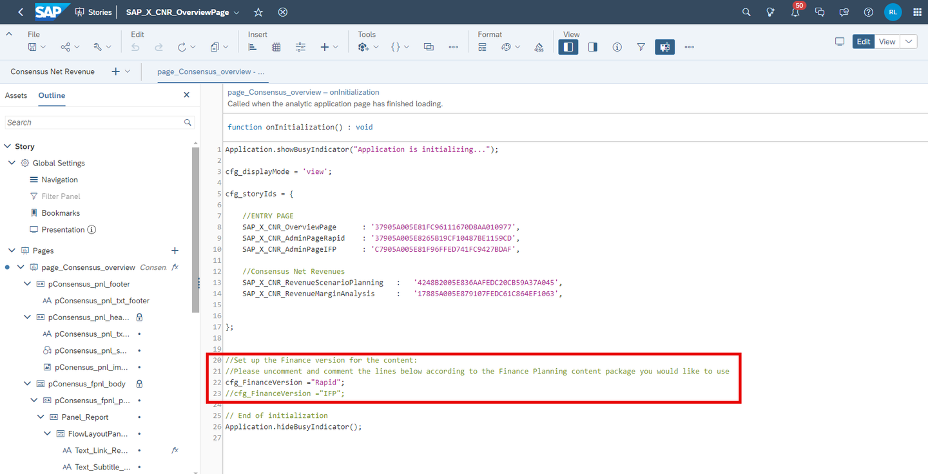Click the Undo arrow under Edit
The image size is (928, 474).
point(135,47)
